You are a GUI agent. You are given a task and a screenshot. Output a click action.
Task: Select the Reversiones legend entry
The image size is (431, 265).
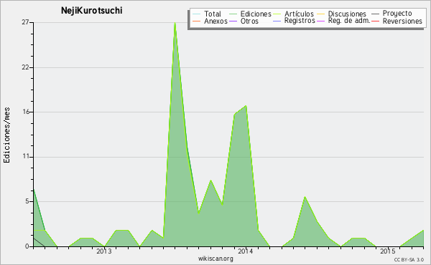click(402, 21)
